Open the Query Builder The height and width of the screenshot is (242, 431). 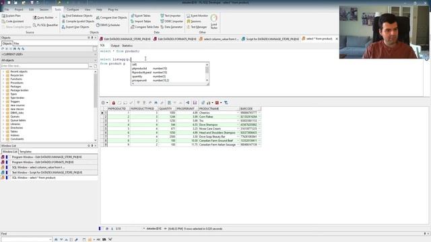[43, 17]
